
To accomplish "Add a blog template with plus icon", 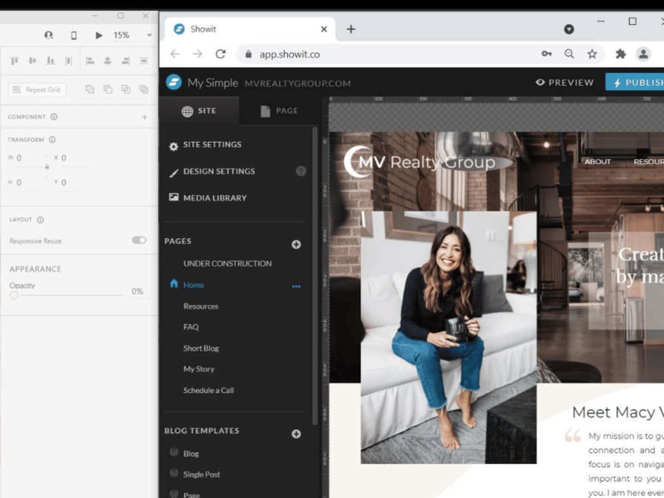I will (296, 434).
